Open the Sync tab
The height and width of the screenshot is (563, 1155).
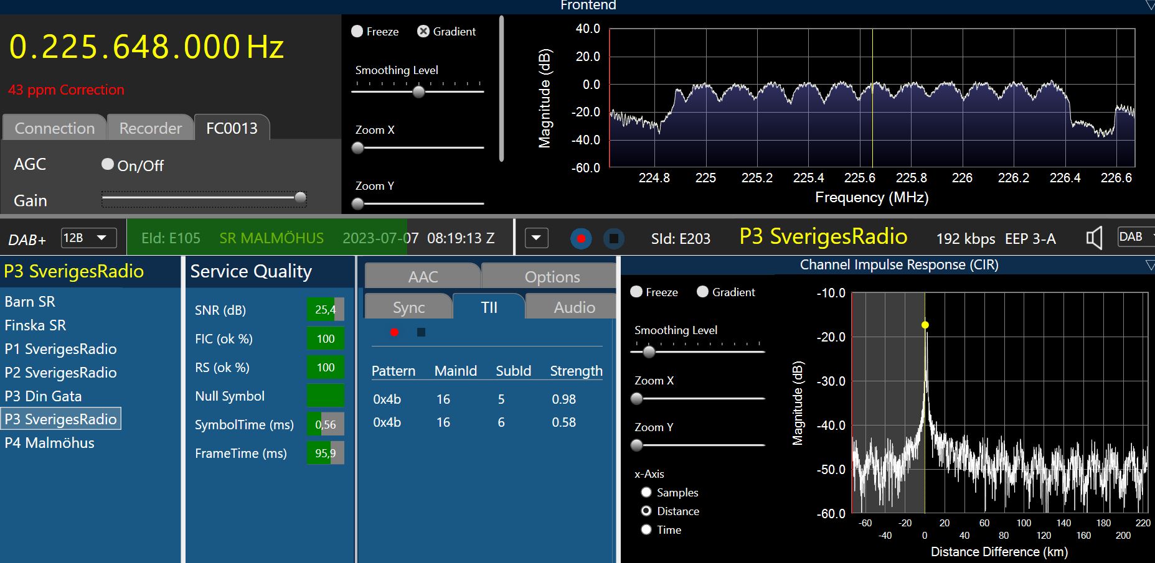tap(408, 307)
